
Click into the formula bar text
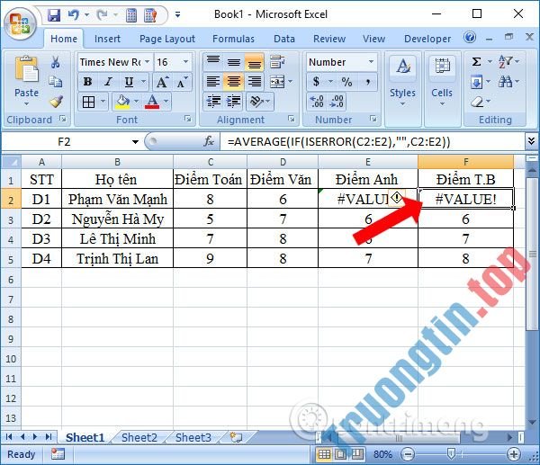[x=373, y=141]
